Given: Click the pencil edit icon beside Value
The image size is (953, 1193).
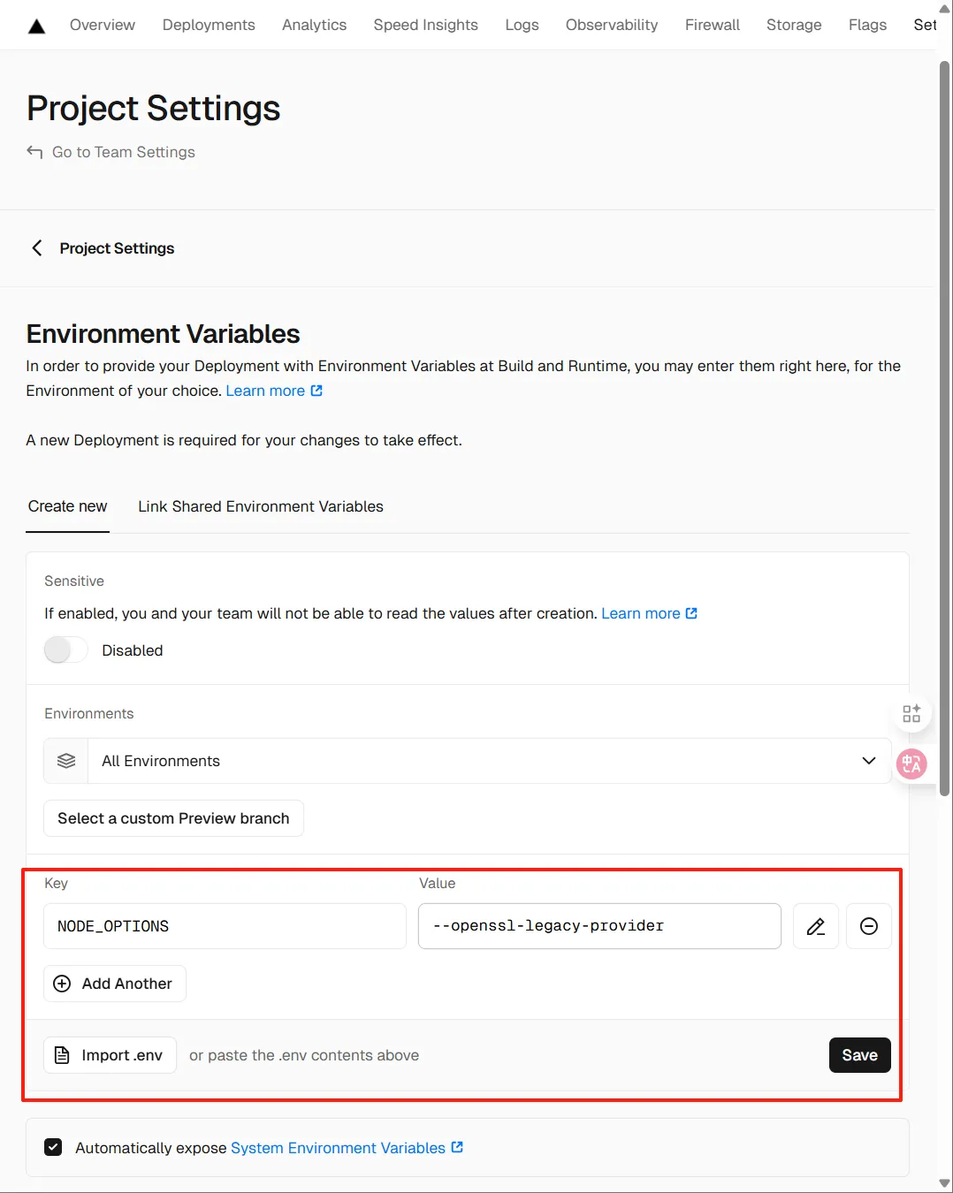Looking at the screenshot, I should (x=815, y=926).
